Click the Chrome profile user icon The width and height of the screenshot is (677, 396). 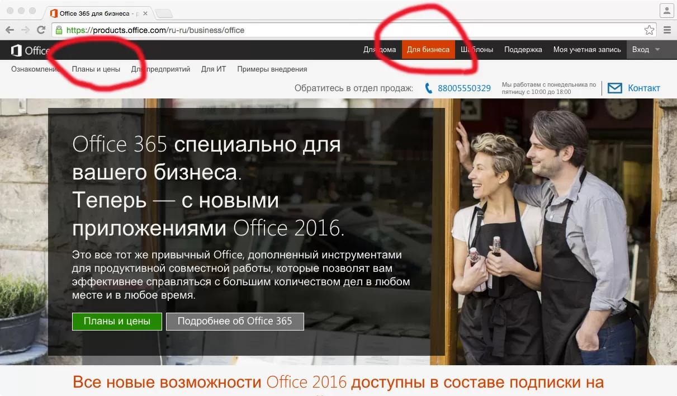pos(666,11)
